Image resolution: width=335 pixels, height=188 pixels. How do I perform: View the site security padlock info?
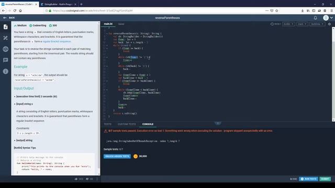(x=50, y=10)
